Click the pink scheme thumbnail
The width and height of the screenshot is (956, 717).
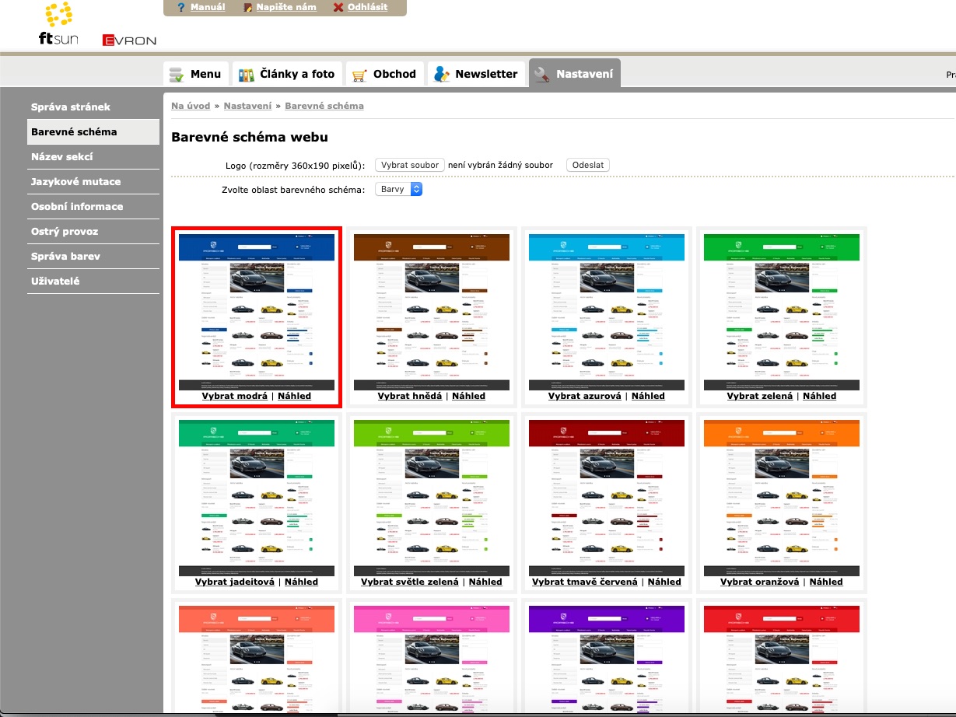coord(432,660)
